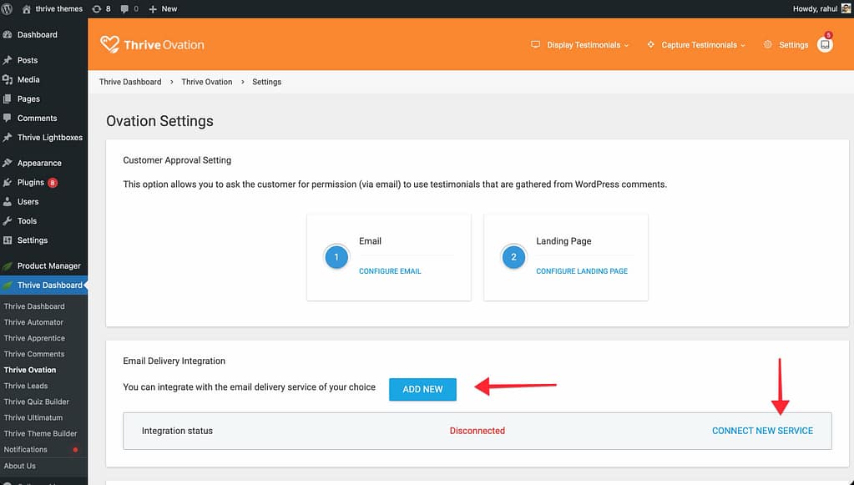Open Plugins in the sidebar menu
Screen dimensions: 854x485
point(31,182)
